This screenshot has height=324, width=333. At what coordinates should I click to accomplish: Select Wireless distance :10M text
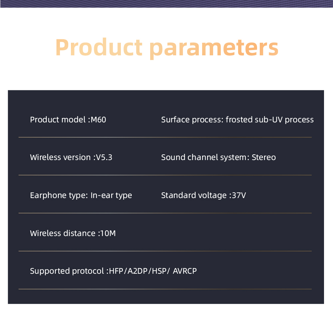[x=73, y=233]
